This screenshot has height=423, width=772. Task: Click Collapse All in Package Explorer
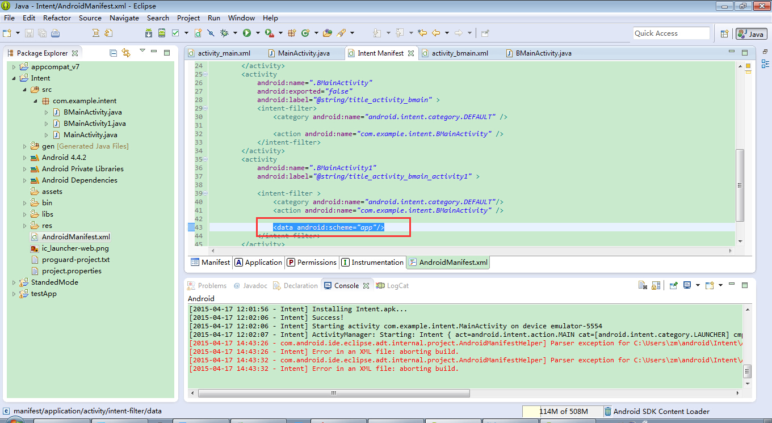pos(113,53)
